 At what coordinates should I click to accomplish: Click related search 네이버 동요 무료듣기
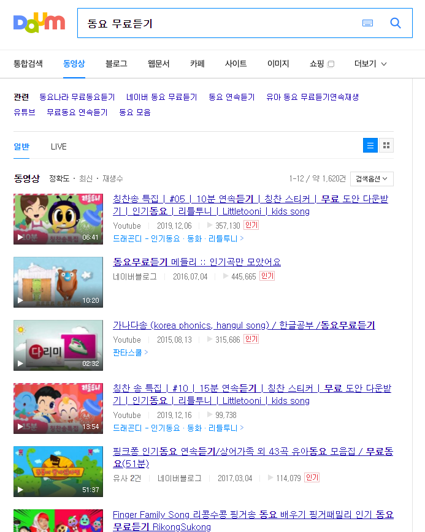click(161, 97)
